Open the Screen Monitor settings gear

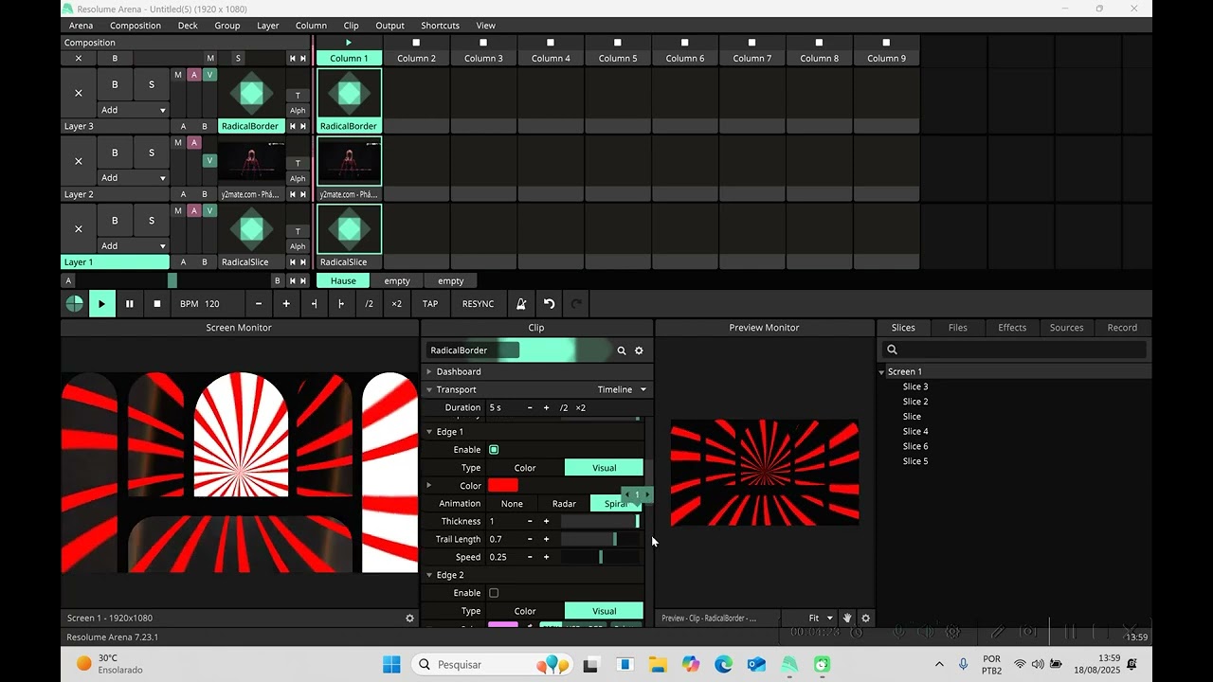(x=409, y=619)
